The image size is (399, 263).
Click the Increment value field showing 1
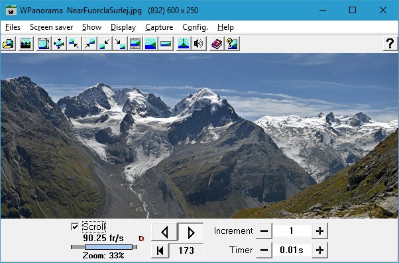pyautogui.click(x=292, y=231)
